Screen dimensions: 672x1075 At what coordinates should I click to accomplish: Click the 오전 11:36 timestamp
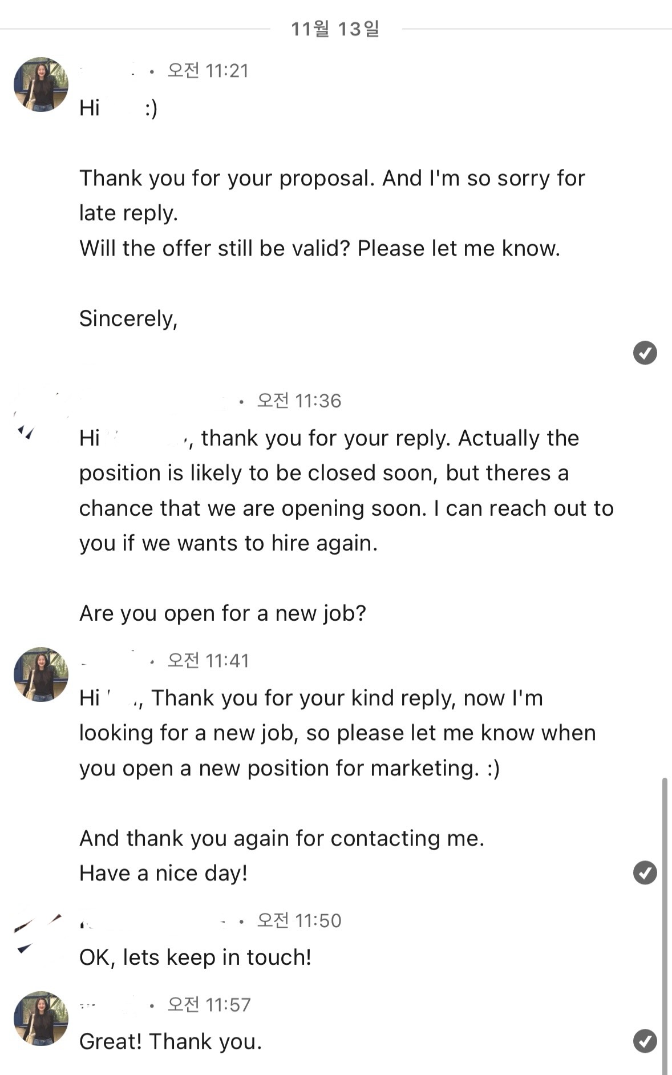tap(299, 401)
